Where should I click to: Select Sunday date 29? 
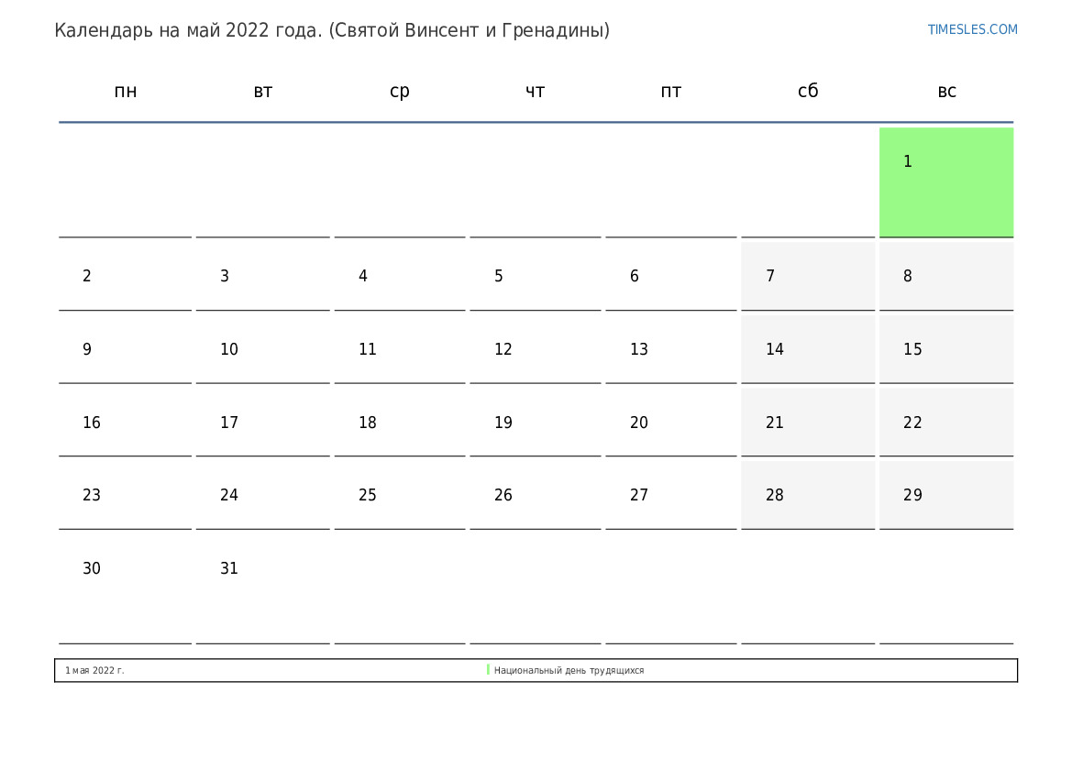[946, 495]
